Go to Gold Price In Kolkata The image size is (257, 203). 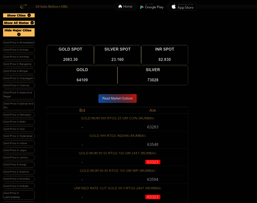pyautogui.click(x=19, y=186)
